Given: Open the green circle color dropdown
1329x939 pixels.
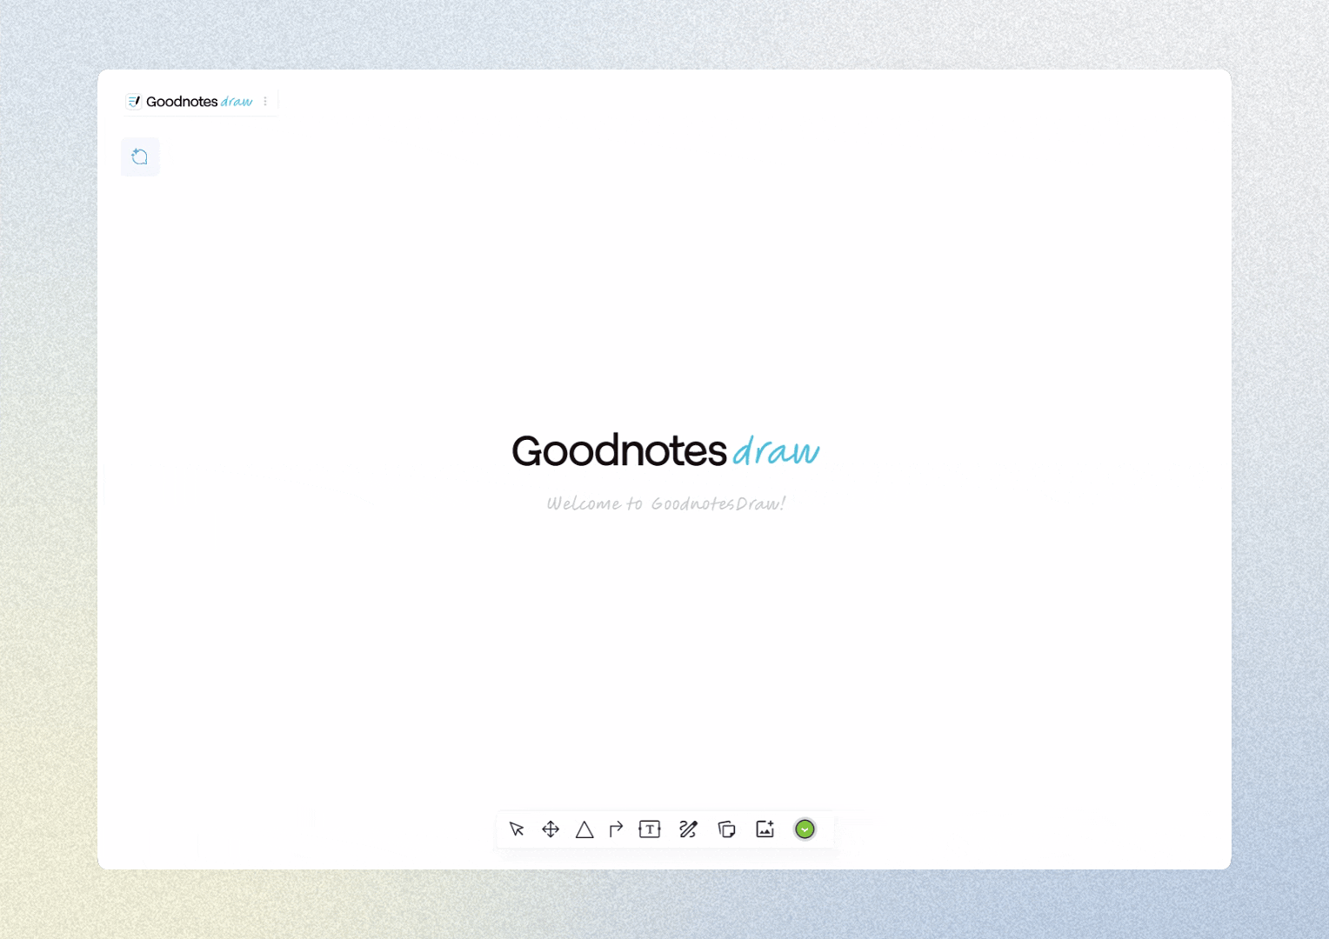Looking at the screenshot, I should click(805, 829).
